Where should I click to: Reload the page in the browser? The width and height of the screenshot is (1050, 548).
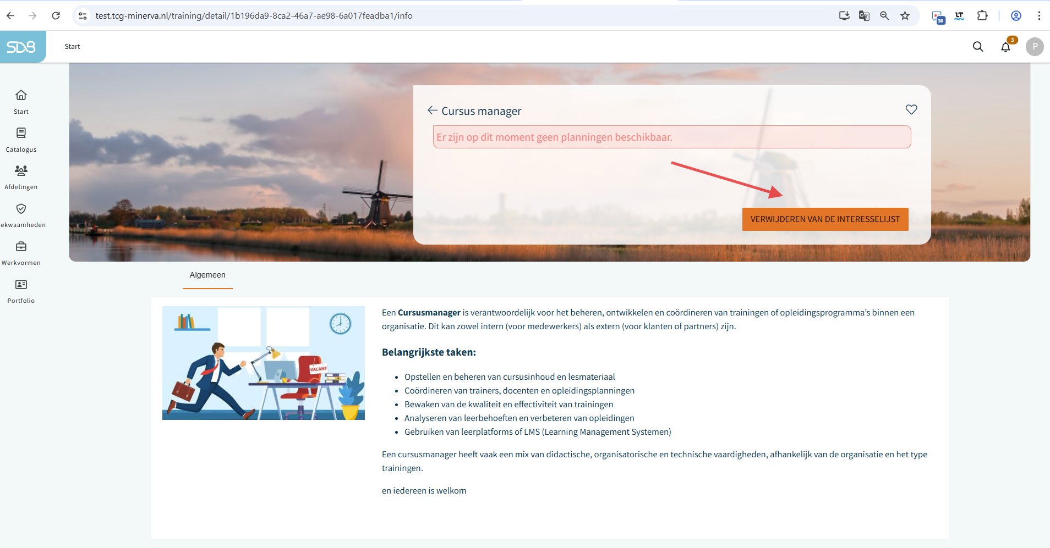(x=56, y=15)
